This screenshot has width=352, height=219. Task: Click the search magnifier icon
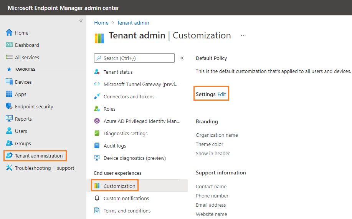99,58
